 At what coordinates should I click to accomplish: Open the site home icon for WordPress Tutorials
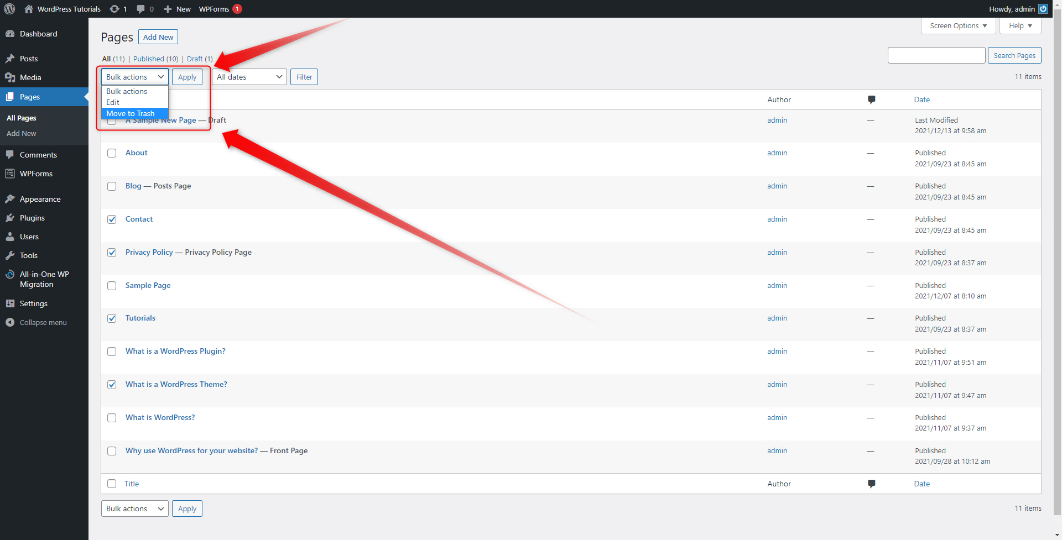29,9
